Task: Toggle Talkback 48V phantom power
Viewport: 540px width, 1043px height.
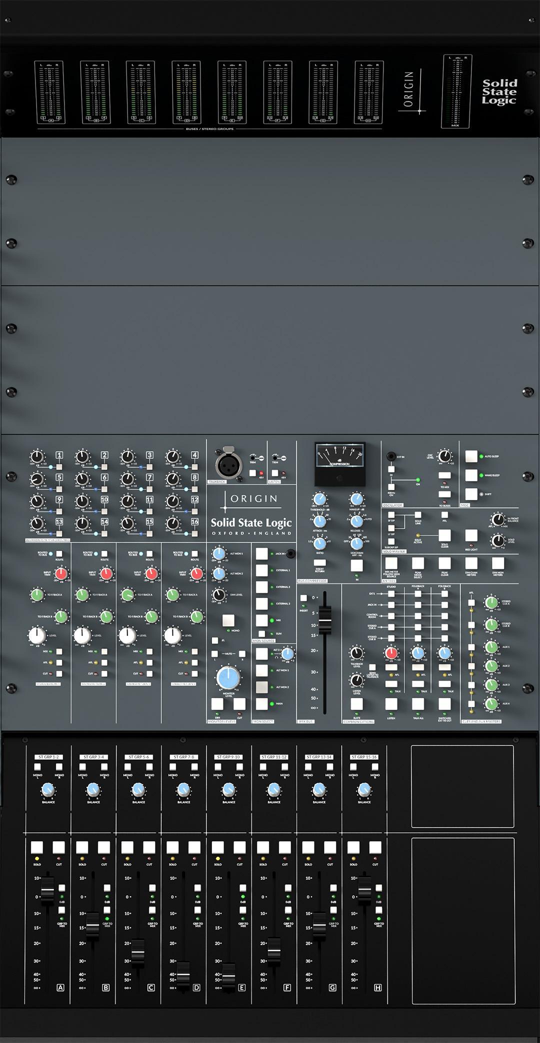Action: click(x=253, y=473)
